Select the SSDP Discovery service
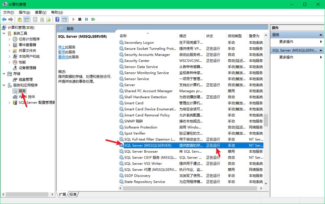This screenshot has width=325, height=204. 191,176
